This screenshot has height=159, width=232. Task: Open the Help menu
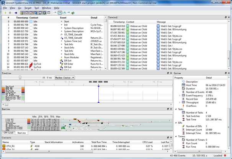[57, 8]
